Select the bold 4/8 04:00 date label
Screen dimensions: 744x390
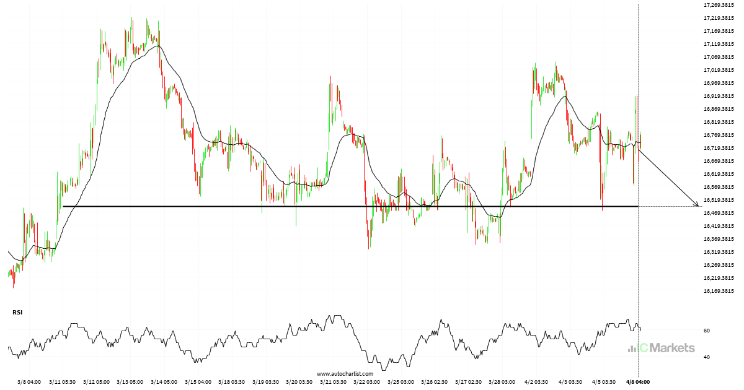[638, 383]
